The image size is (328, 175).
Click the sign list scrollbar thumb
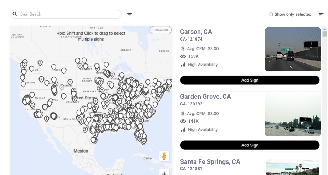coord(324,34)
